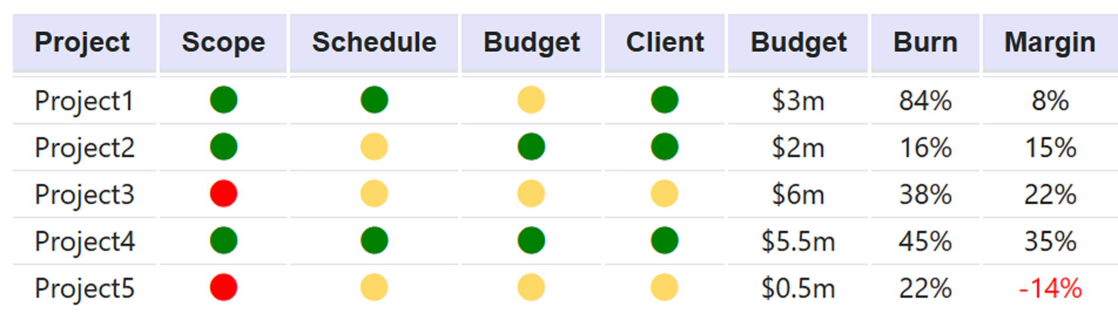This screenshot has width=1118, height=327.
Task: Select the Schedule column header
Action: coord(374,43)
